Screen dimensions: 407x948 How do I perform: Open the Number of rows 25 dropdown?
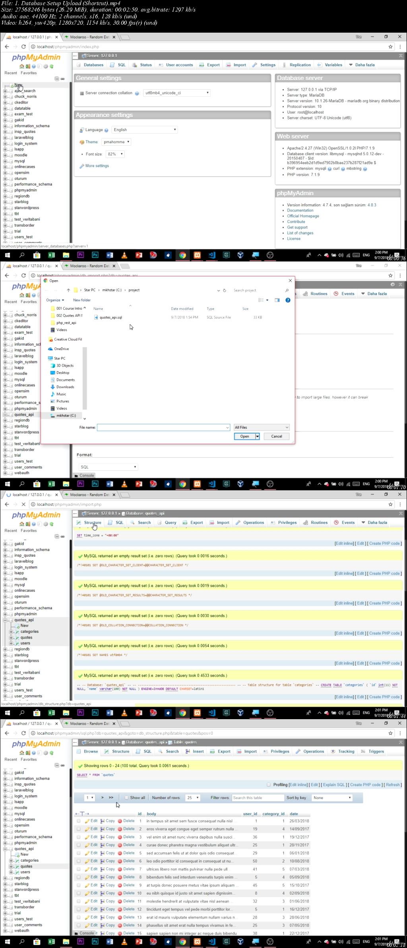pos(193,798)
